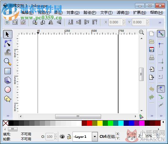This screenshot has width=168, height=144.
Task: Increase X coordinate with spinner
Action: pos(124,20)
